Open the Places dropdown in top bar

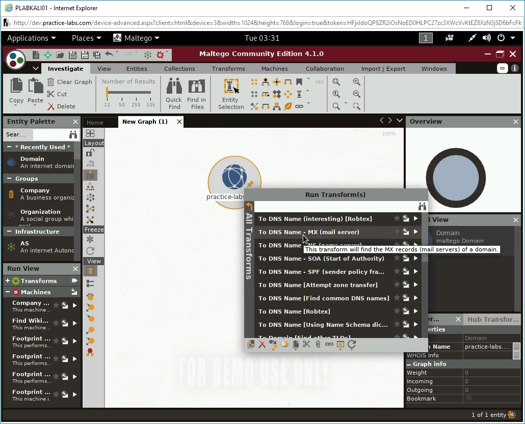pos(86,38)
